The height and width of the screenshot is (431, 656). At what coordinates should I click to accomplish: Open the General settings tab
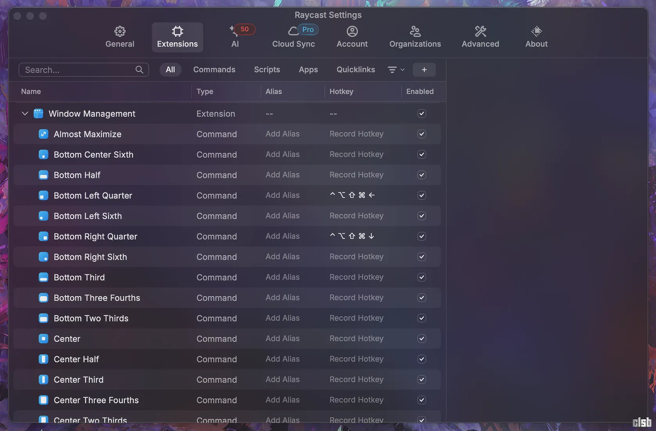120,37
